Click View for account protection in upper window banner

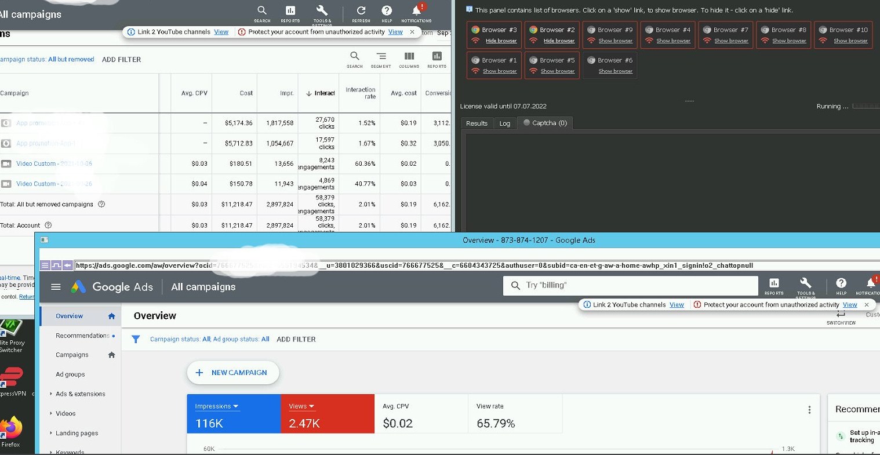[395, 32]
